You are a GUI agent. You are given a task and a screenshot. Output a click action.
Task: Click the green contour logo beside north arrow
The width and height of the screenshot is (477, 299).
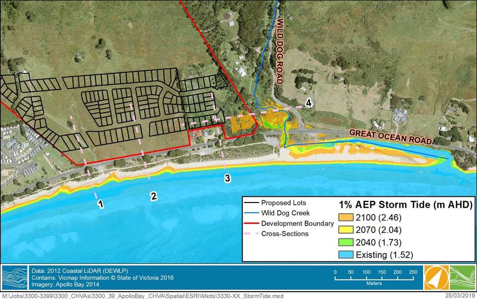[x=462, y=278]
